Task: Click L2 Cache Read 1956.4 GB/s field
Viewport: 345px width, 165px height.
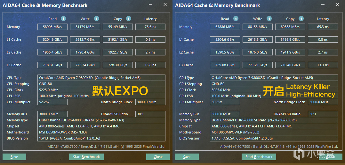Action: point(52,52)
